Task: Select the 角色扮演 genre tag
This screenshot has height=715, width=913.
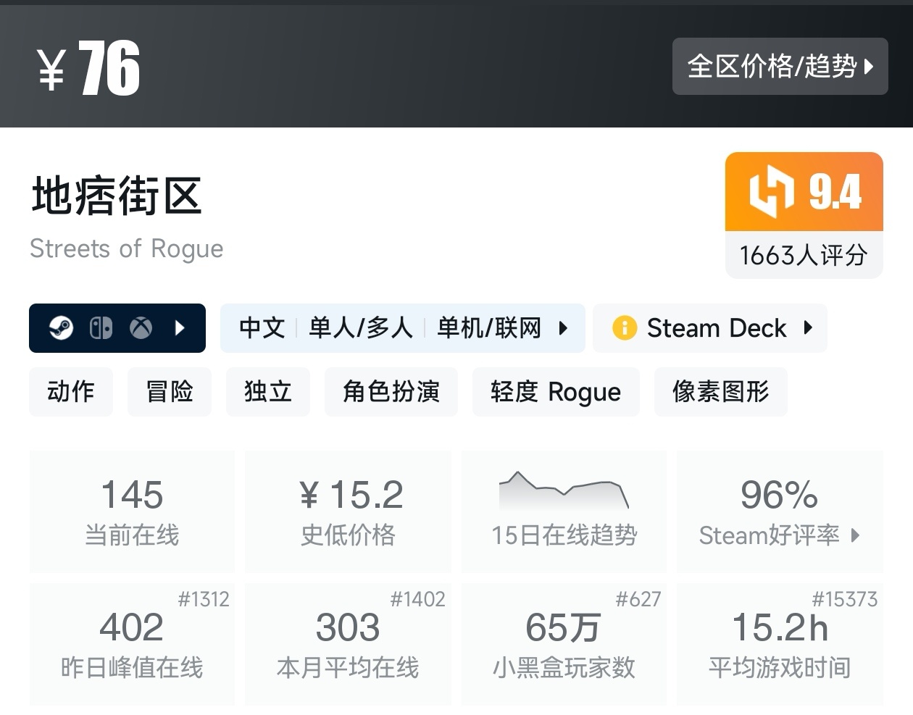Action: [x=391, y=392]
